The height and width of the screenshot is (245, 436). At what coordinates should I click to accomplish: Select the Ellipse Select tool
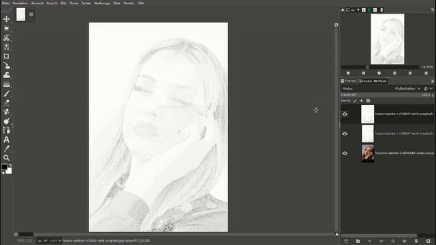[6, 29]
